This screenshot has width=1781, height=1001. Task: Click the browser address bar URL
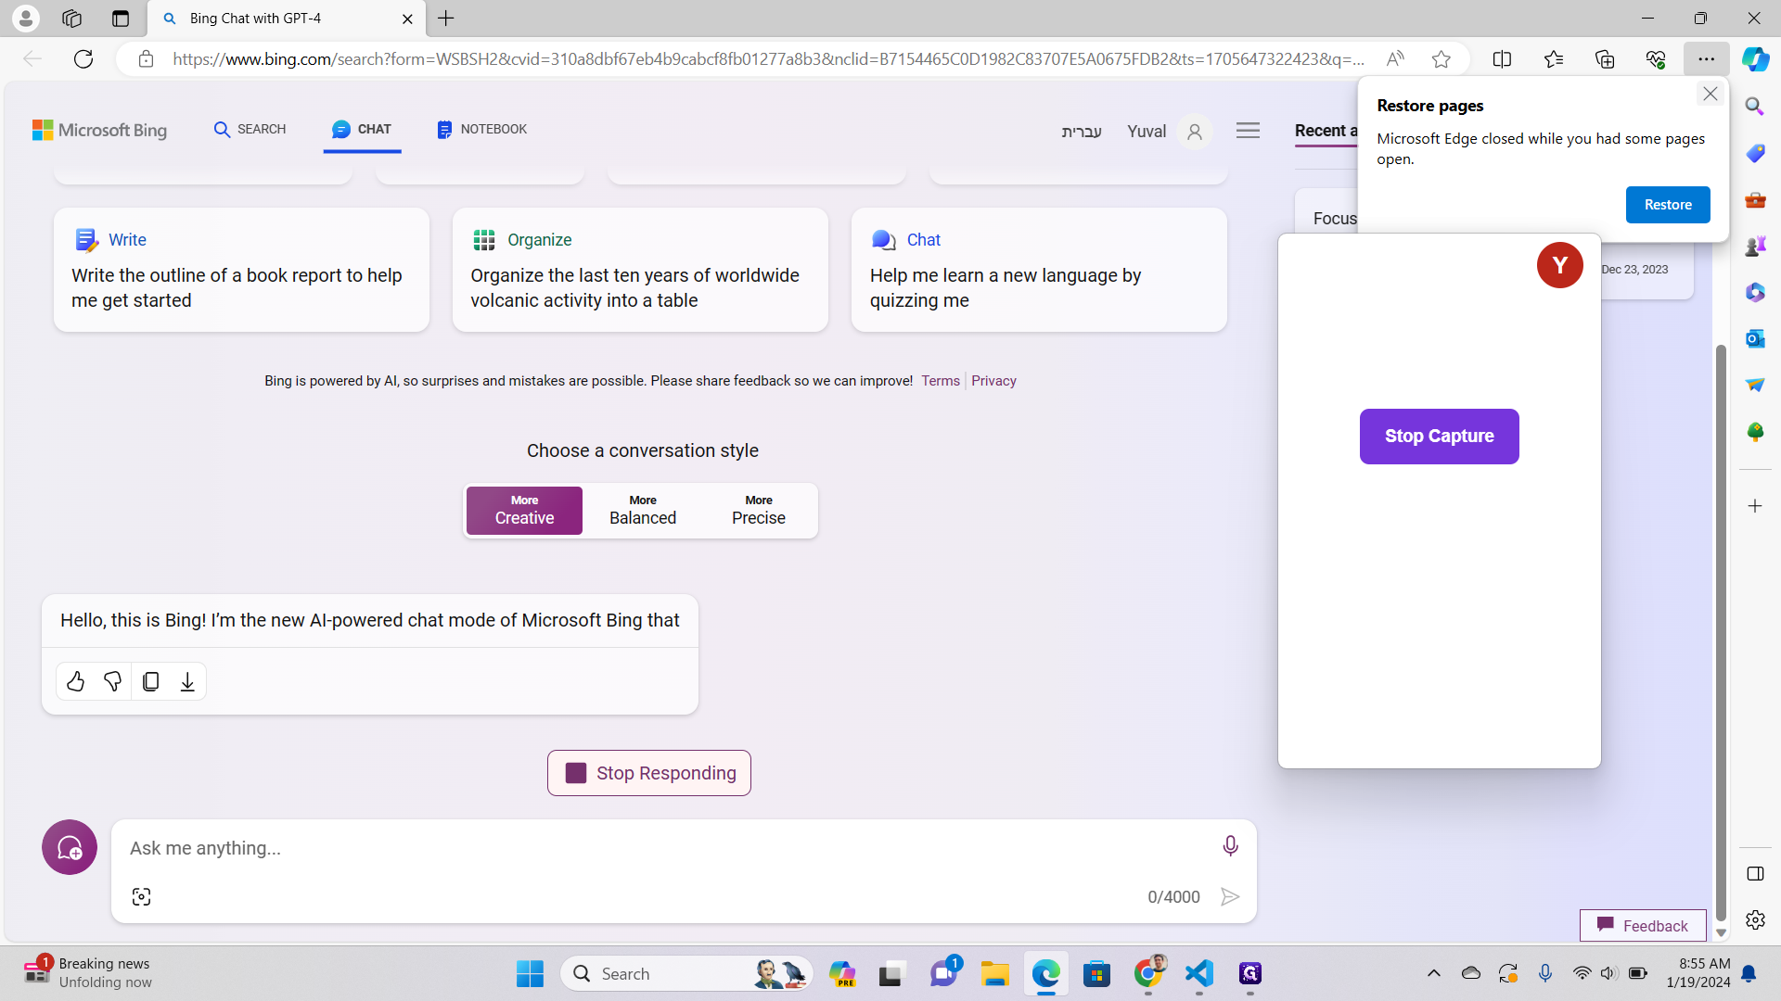coord(768,59)
